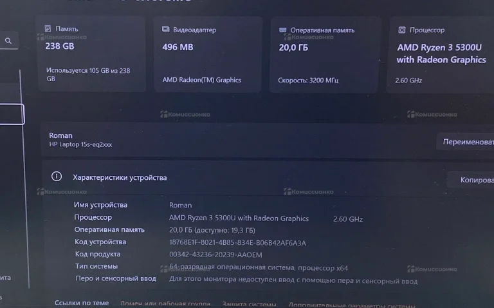Click the Процессор chip icon
This screenshot has height=308, width=494.
[x=401, y=30]
